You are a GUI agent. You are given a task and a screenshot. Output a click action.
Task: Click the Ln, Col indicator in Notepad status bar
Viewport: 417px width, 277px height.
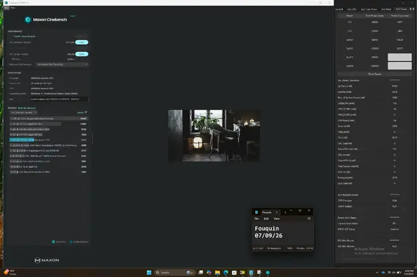258,248
